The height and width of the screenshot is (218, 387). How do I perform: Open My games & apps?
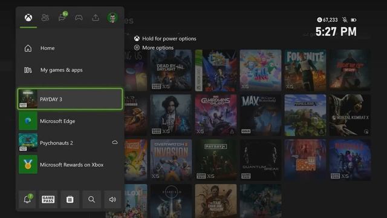click(70, 70)
